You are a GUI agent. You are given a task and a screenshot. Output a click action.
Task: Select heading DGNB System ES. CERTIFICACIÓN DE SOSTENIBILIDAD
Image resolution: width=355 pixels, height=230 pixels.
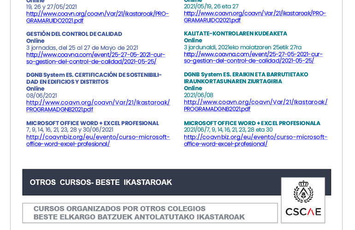pos(94,78)
